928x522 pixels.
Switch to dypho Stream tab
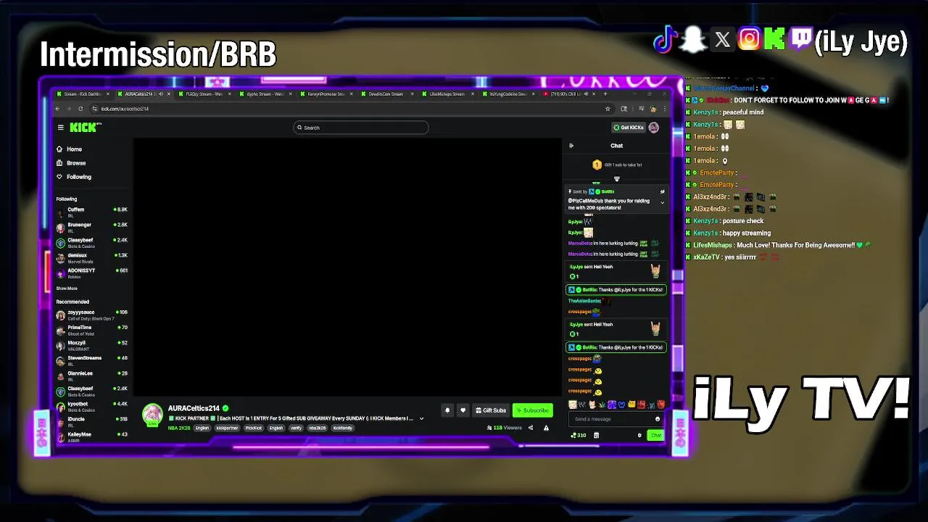point(264,94)
